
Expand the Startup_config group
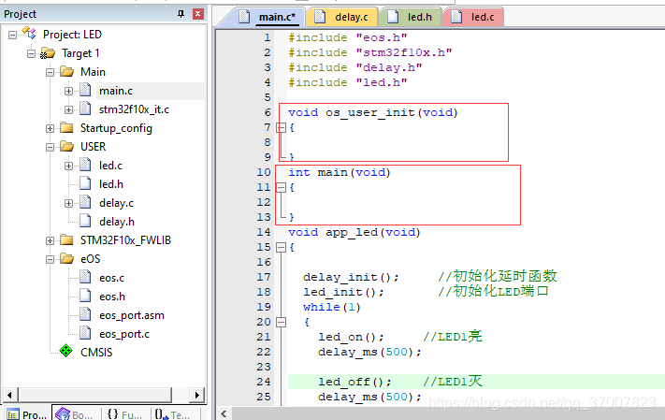pos(51,128)
